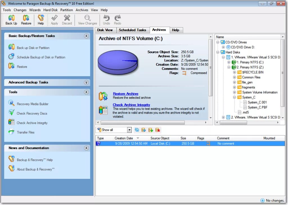Open the Hard Disk menu
This screenshot has width=288, height=205.
click(51, 10)
